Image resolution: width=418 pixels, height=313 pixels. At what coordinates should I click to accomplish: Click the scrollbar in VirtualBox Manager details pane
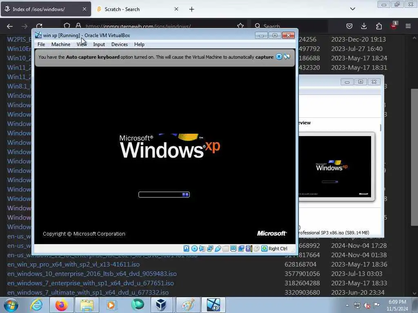[x=380, y=128]
